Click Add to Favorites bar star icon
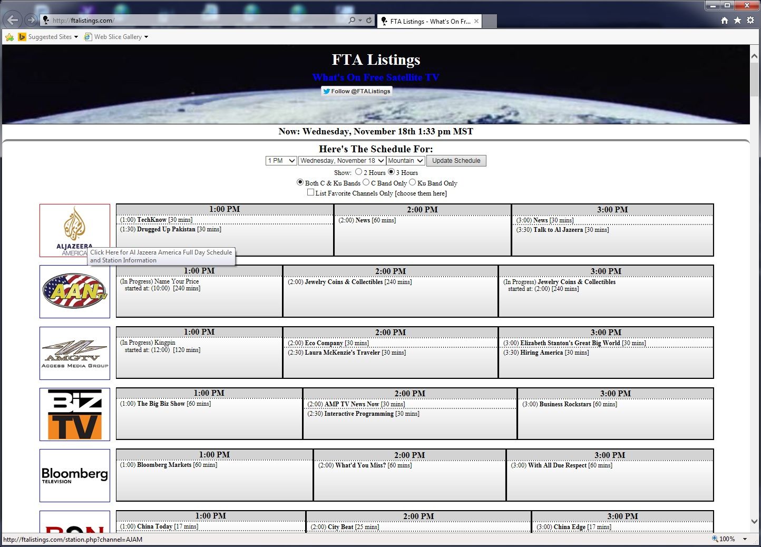This screenshot has height=547, width=761. pos(9,37)
